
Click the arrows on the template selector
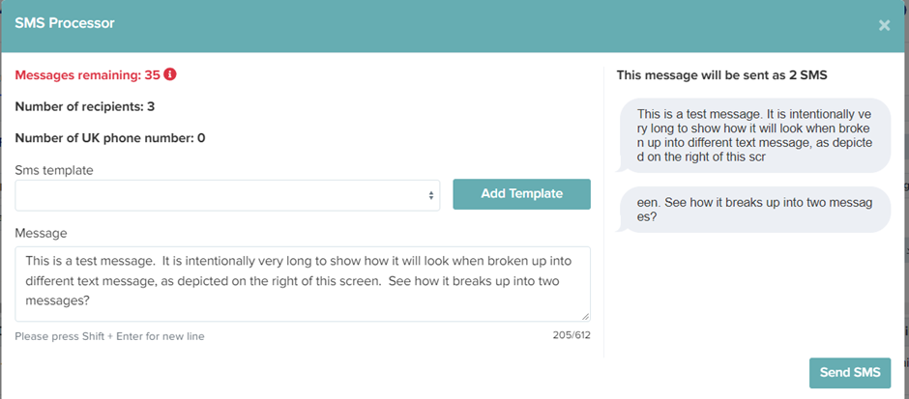click(430, 196)
